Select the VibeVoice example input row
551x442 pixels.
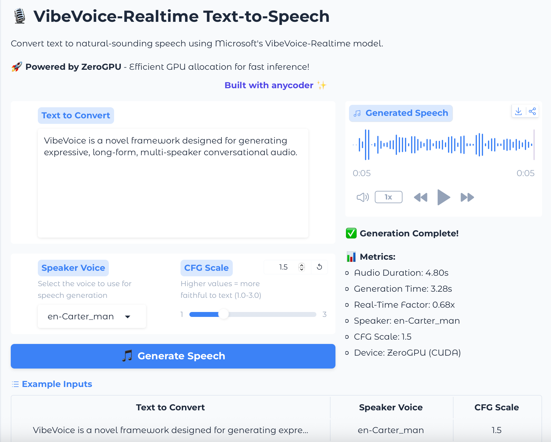[x=170, y=430]
